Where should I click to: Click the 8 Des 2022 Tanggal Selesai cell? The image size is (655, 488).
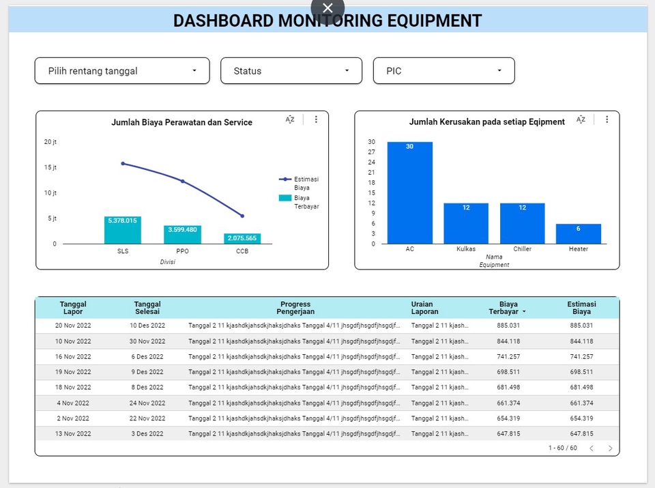[147, 387]
